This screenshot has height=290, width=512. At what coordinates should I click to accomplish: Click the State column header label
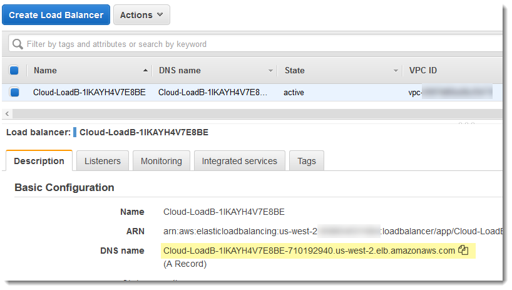click(295, 70)
